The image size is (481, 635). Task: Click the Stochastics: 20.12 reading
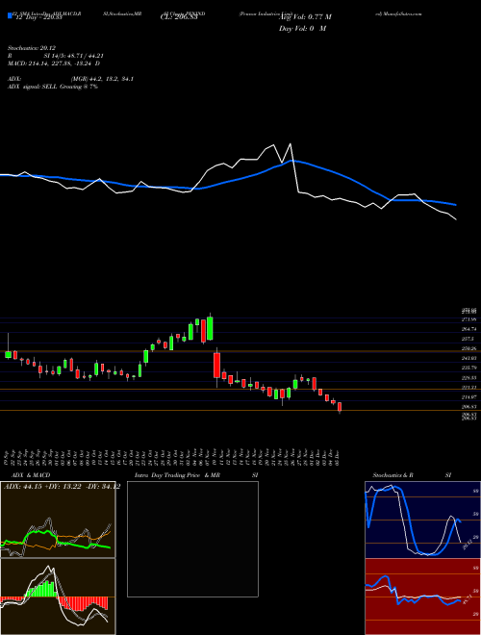coord(31,48)
